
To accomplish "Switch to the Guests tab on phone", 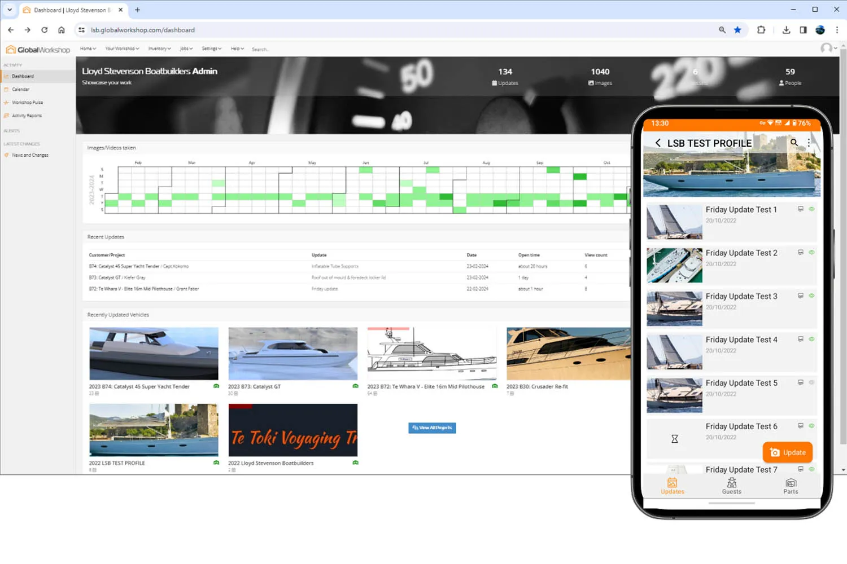I will [x=731, y=486].
